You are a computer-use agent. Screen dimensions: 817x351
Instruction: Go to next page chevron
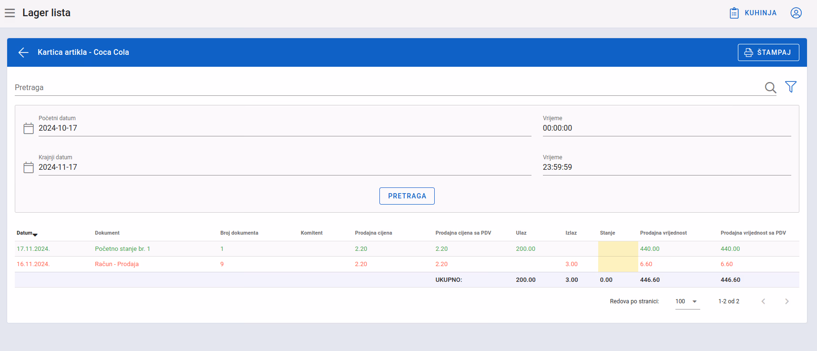[x=787, y=301]
